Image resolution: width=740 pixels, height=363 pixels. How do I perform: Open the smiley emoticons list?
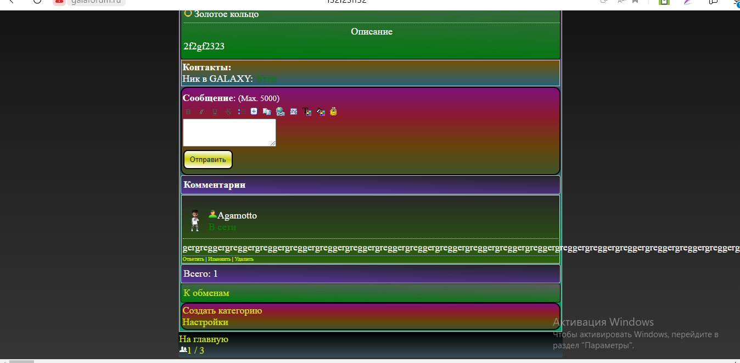tap(333, 111)
